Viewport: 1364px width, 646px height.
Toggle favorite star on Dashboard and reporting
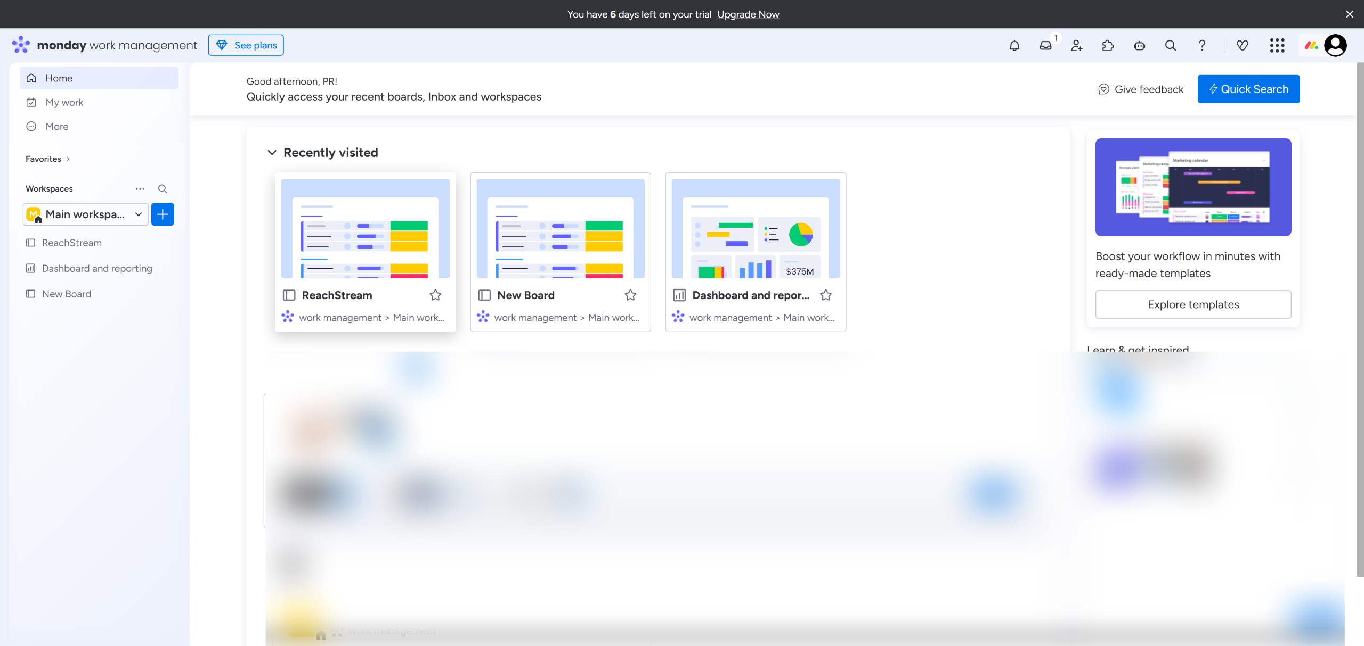click(x=826, y=295)
